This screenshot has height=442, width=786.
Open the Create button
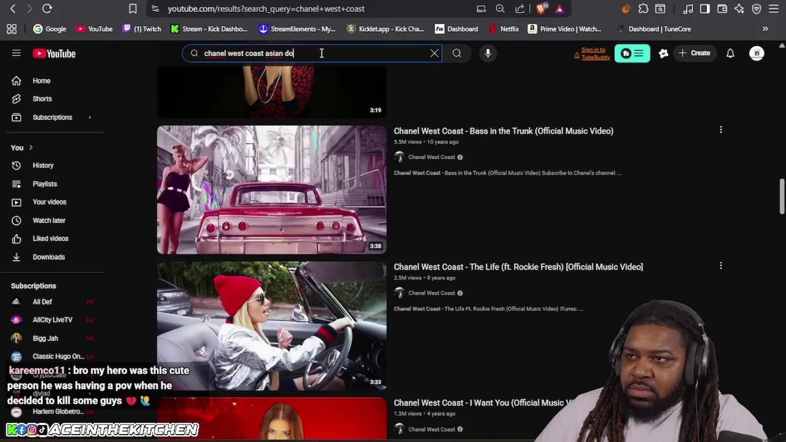coord(694,53)
